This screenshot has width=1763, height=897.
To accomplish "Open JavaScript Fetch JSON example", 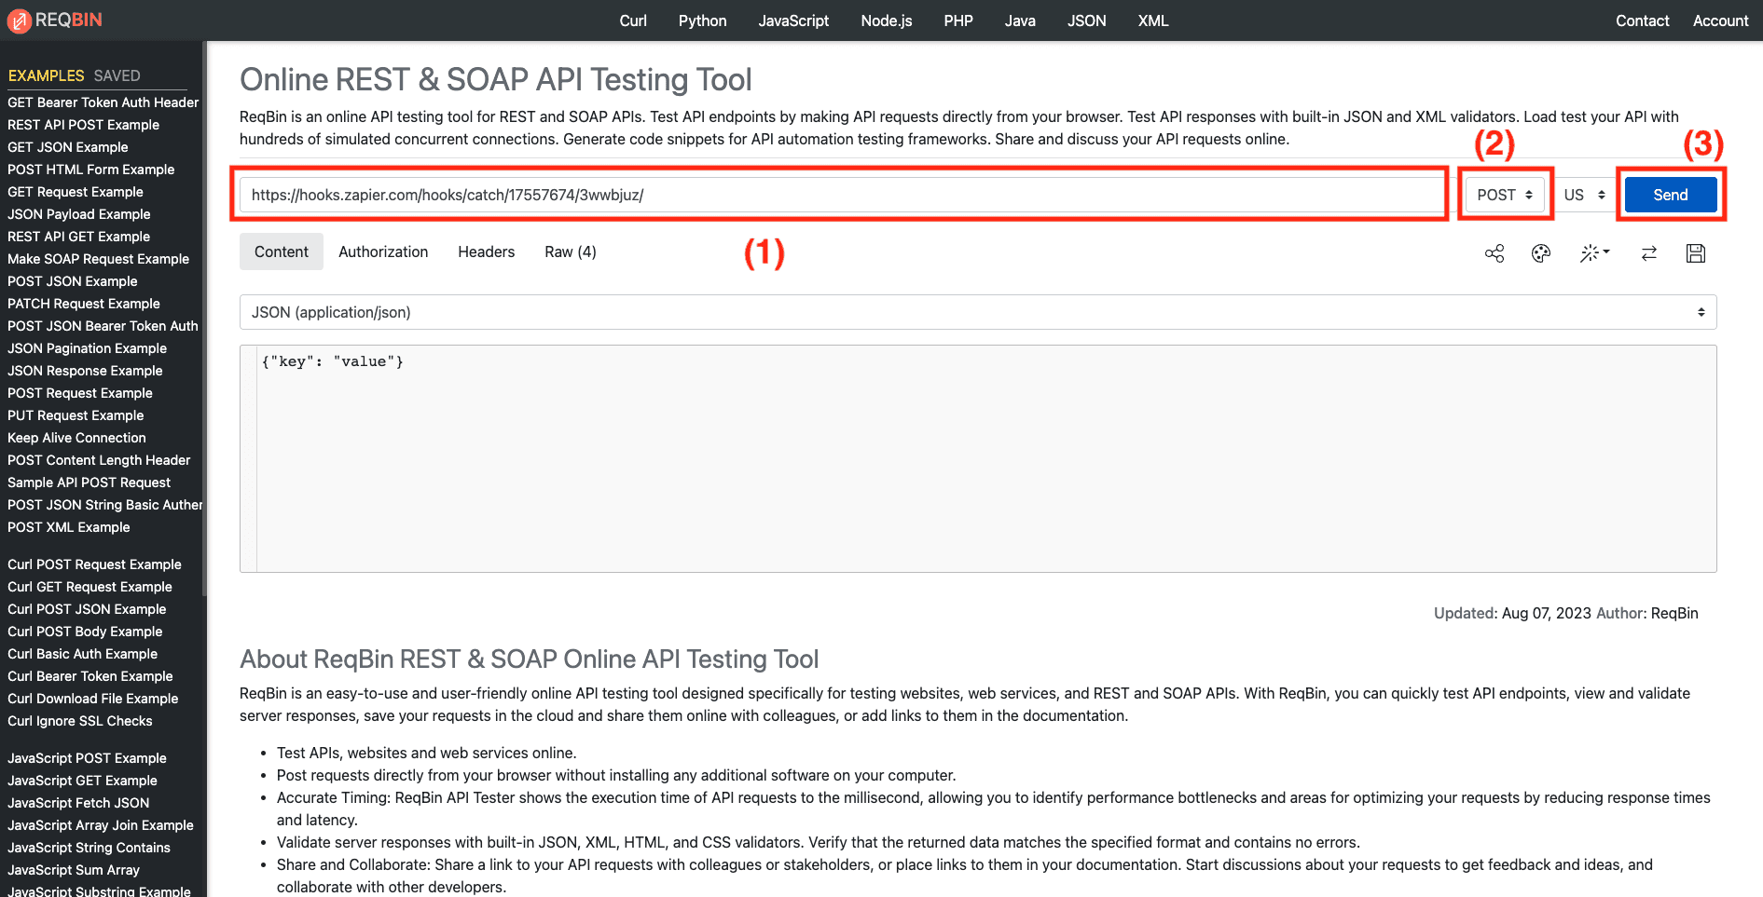I will coord(78,803).
